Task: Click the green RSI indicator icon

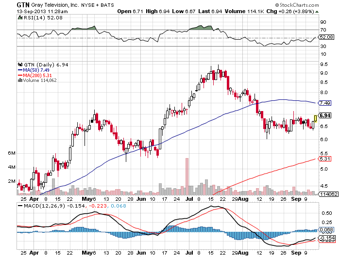Action: (x=20, y=17)
